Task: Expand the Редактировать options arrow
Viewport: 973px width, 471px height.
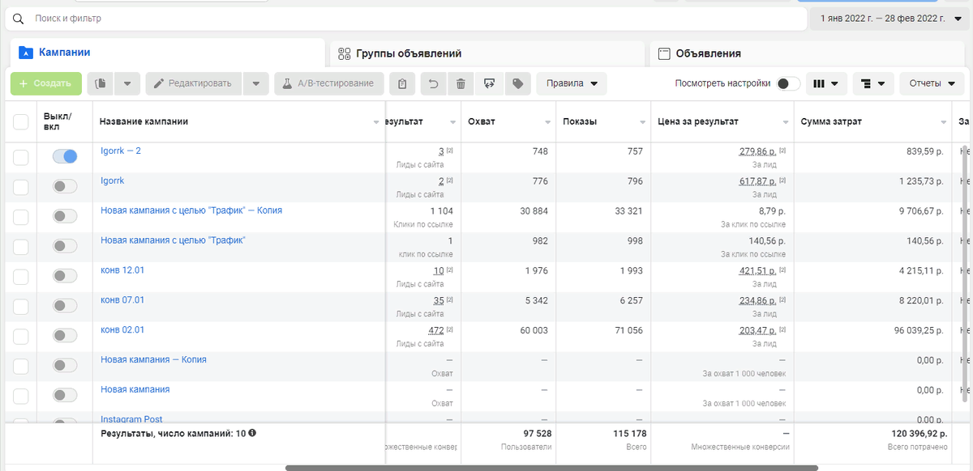Action: pos(255,83)
